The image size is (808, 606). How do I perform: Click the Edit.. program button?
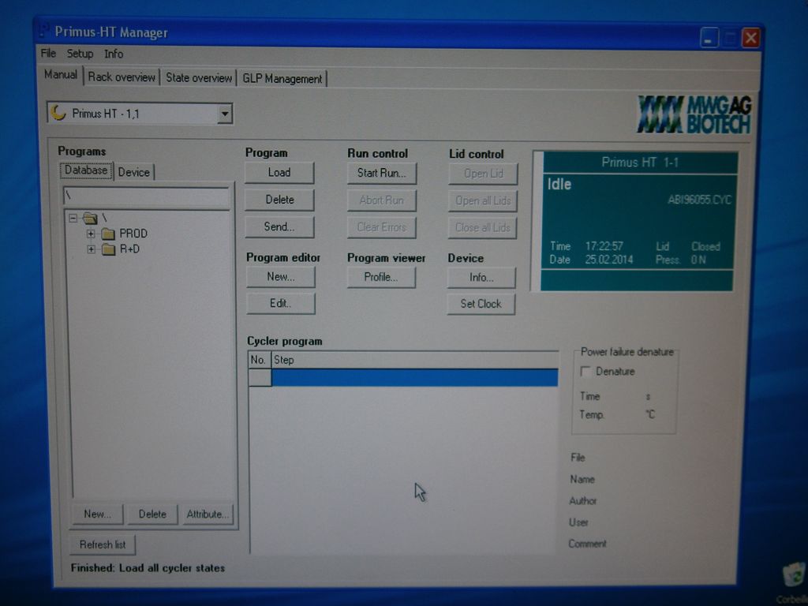coord(281,304)
